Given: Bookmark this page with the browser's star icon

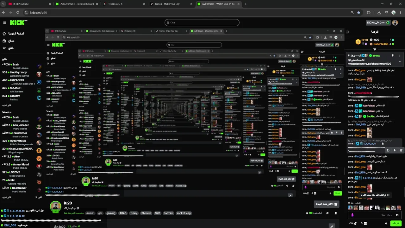Looking at the screenshot, I should pos(358,13).
